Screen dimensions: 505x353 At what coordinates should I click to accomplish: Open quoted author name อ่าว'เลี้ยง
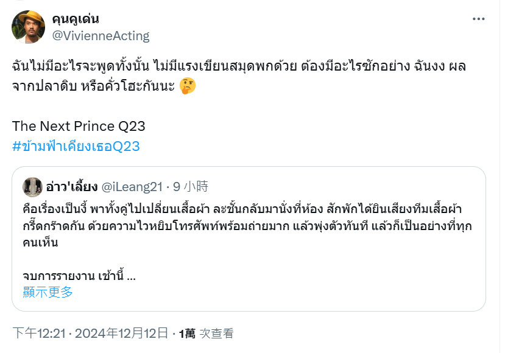pos(72,187)
